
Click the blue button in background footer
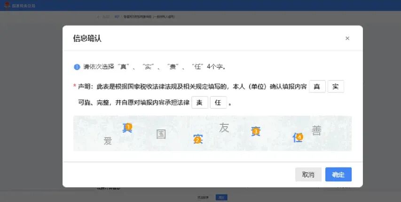coord(221,197)
